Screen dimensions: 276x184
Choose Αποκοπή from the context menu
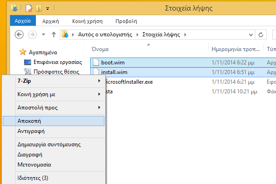tap(54, 121)
